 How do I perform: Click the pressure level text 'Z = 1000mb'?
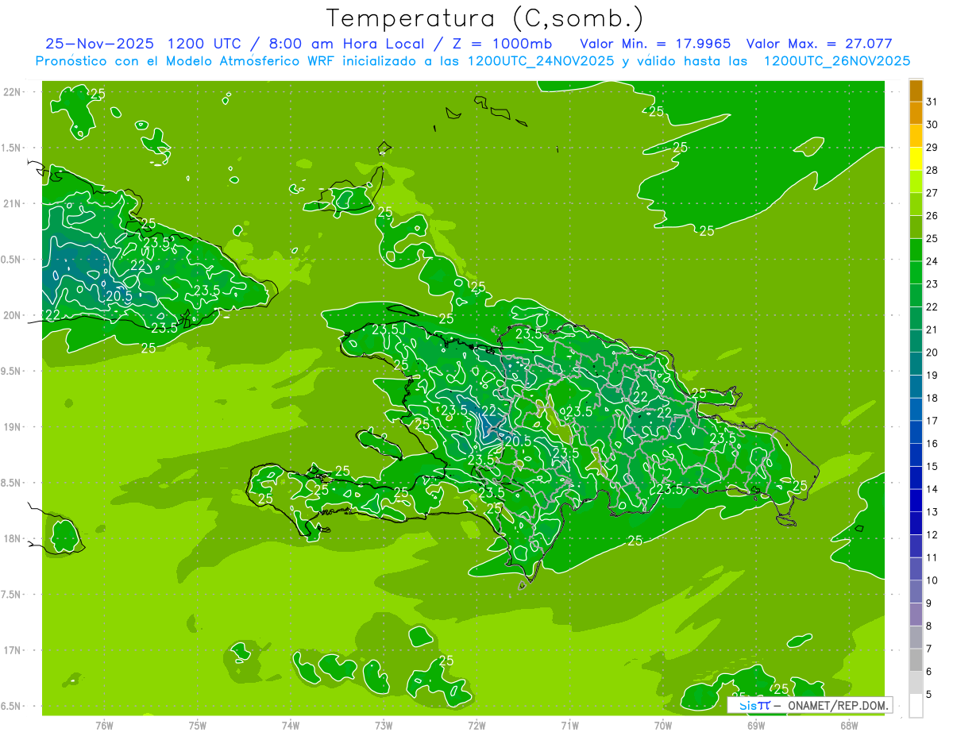tap(503, 44)
